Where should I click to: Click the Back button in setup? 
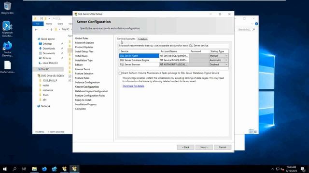pyautogui.click(x=185, y=147)
